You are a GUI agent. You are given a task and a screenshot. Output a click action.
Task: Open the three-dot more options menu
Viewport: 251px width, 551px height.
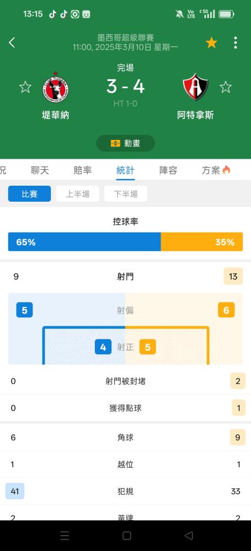235,42
